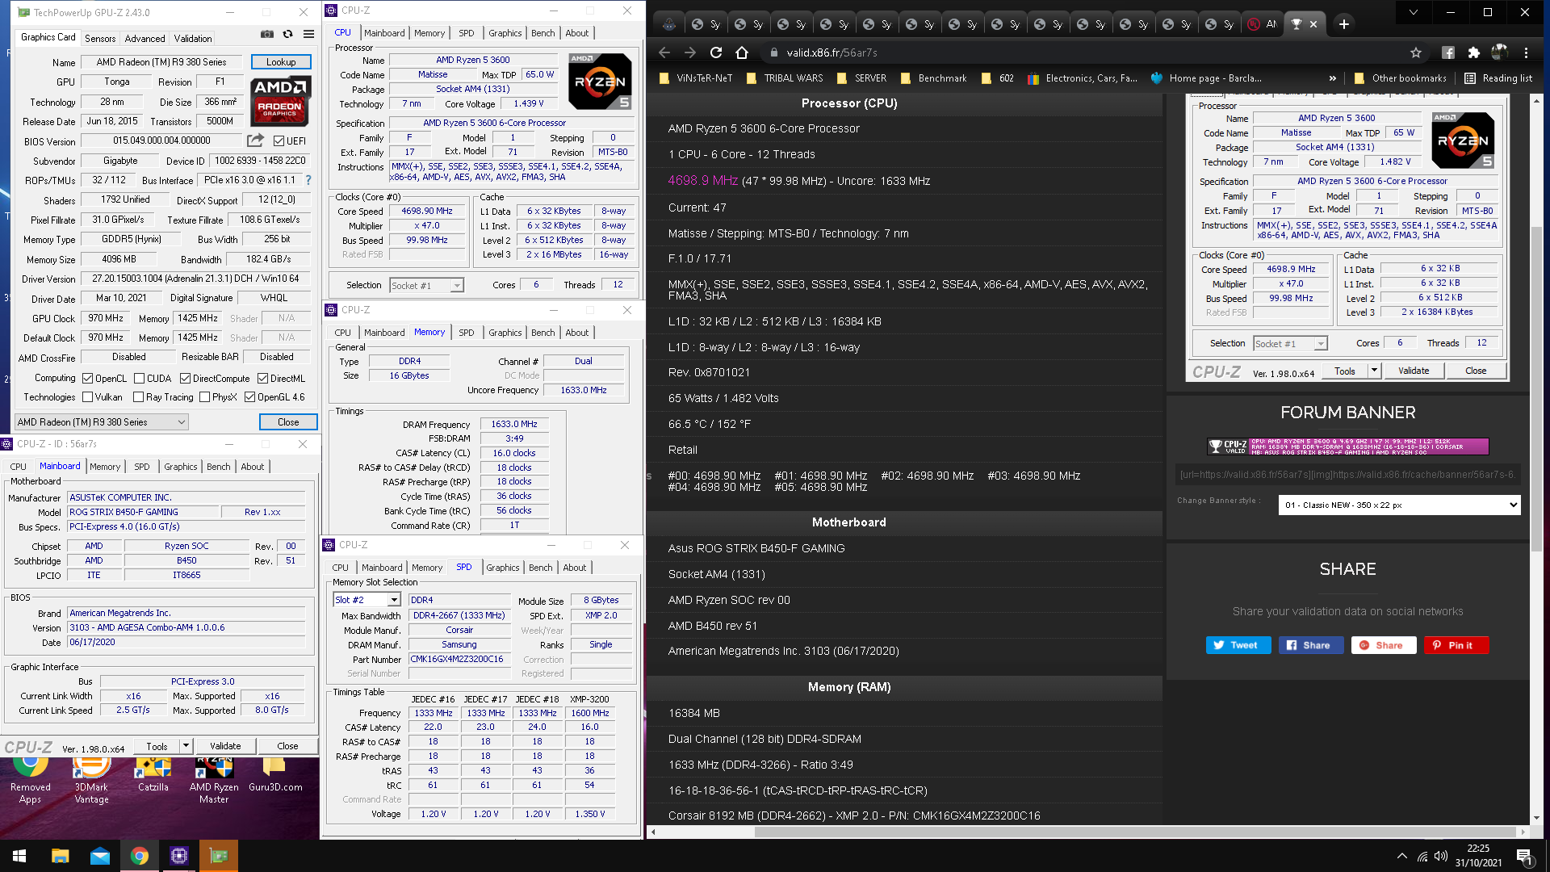Open the notification center icon
This screenshot has width=1550, height=872.
coord(1524,856)
